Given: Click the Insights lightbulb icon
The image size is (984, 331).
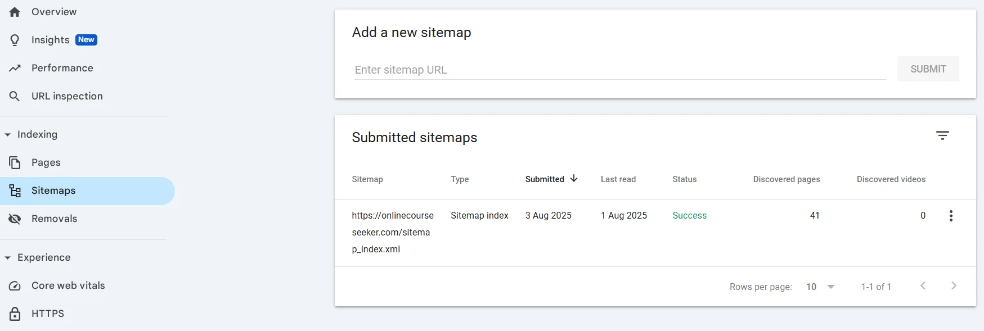Looking at the screenshot, I should pyautogui.click(x=15, y=40).
